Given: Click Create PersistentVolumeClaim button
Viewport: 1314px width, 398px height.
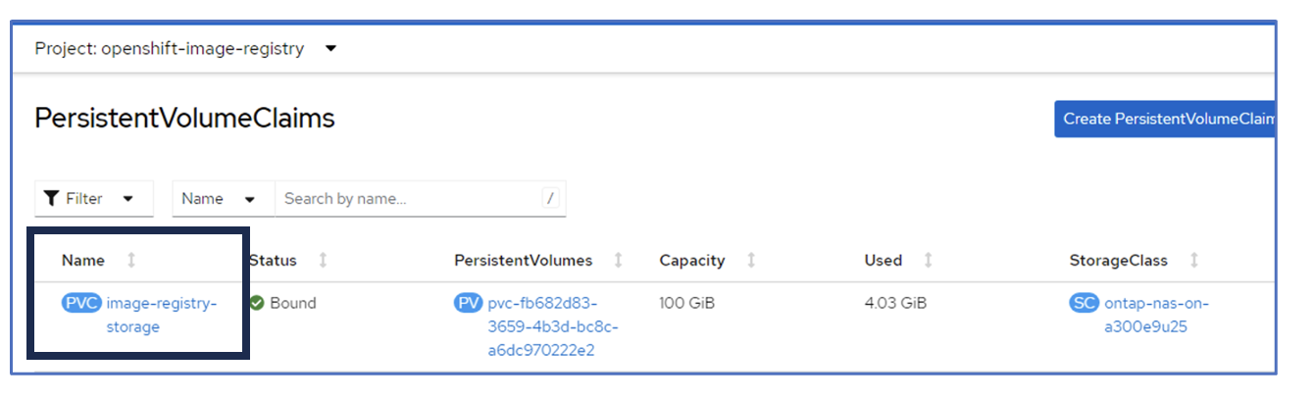Looking at the screenshot, I should click(1167, 119).
